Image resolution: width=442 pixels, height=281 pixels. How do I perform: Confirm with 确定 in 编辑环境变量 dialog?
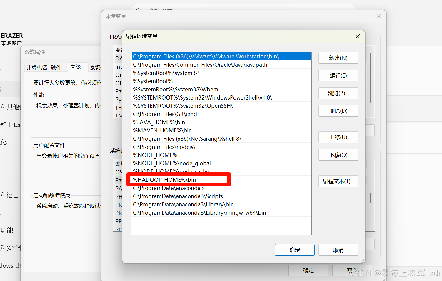[294, 250]
